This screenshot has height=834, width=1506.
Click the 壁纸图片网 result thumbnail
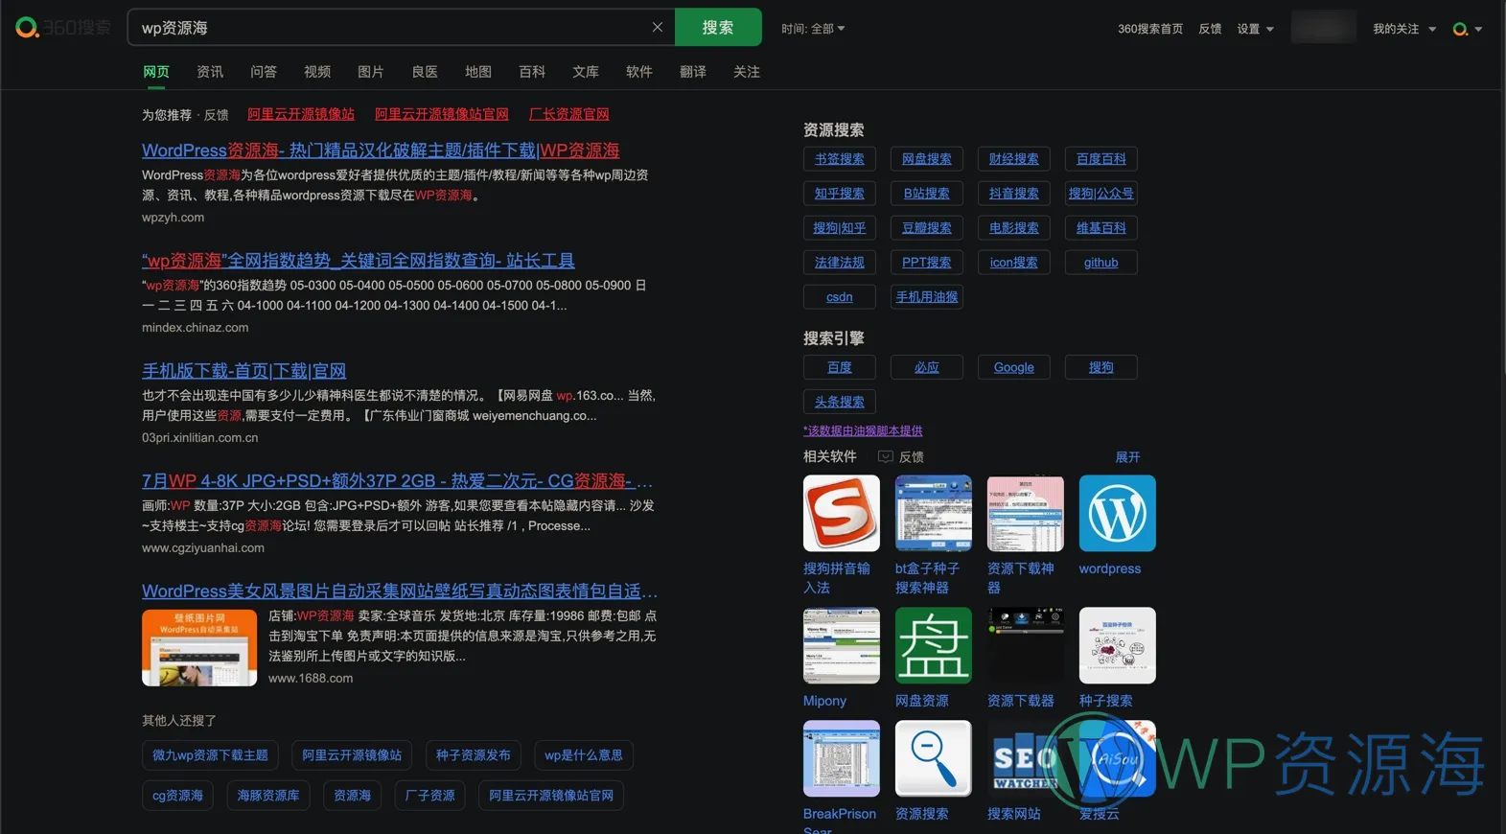(x=199, y=647)
